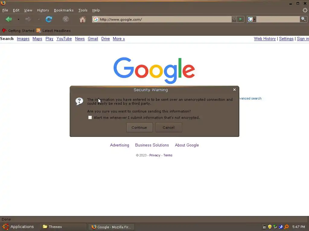This screenshot has height=231, width=309.
Task: Click the green Go arrow button
Action: (x=241, y=19)
